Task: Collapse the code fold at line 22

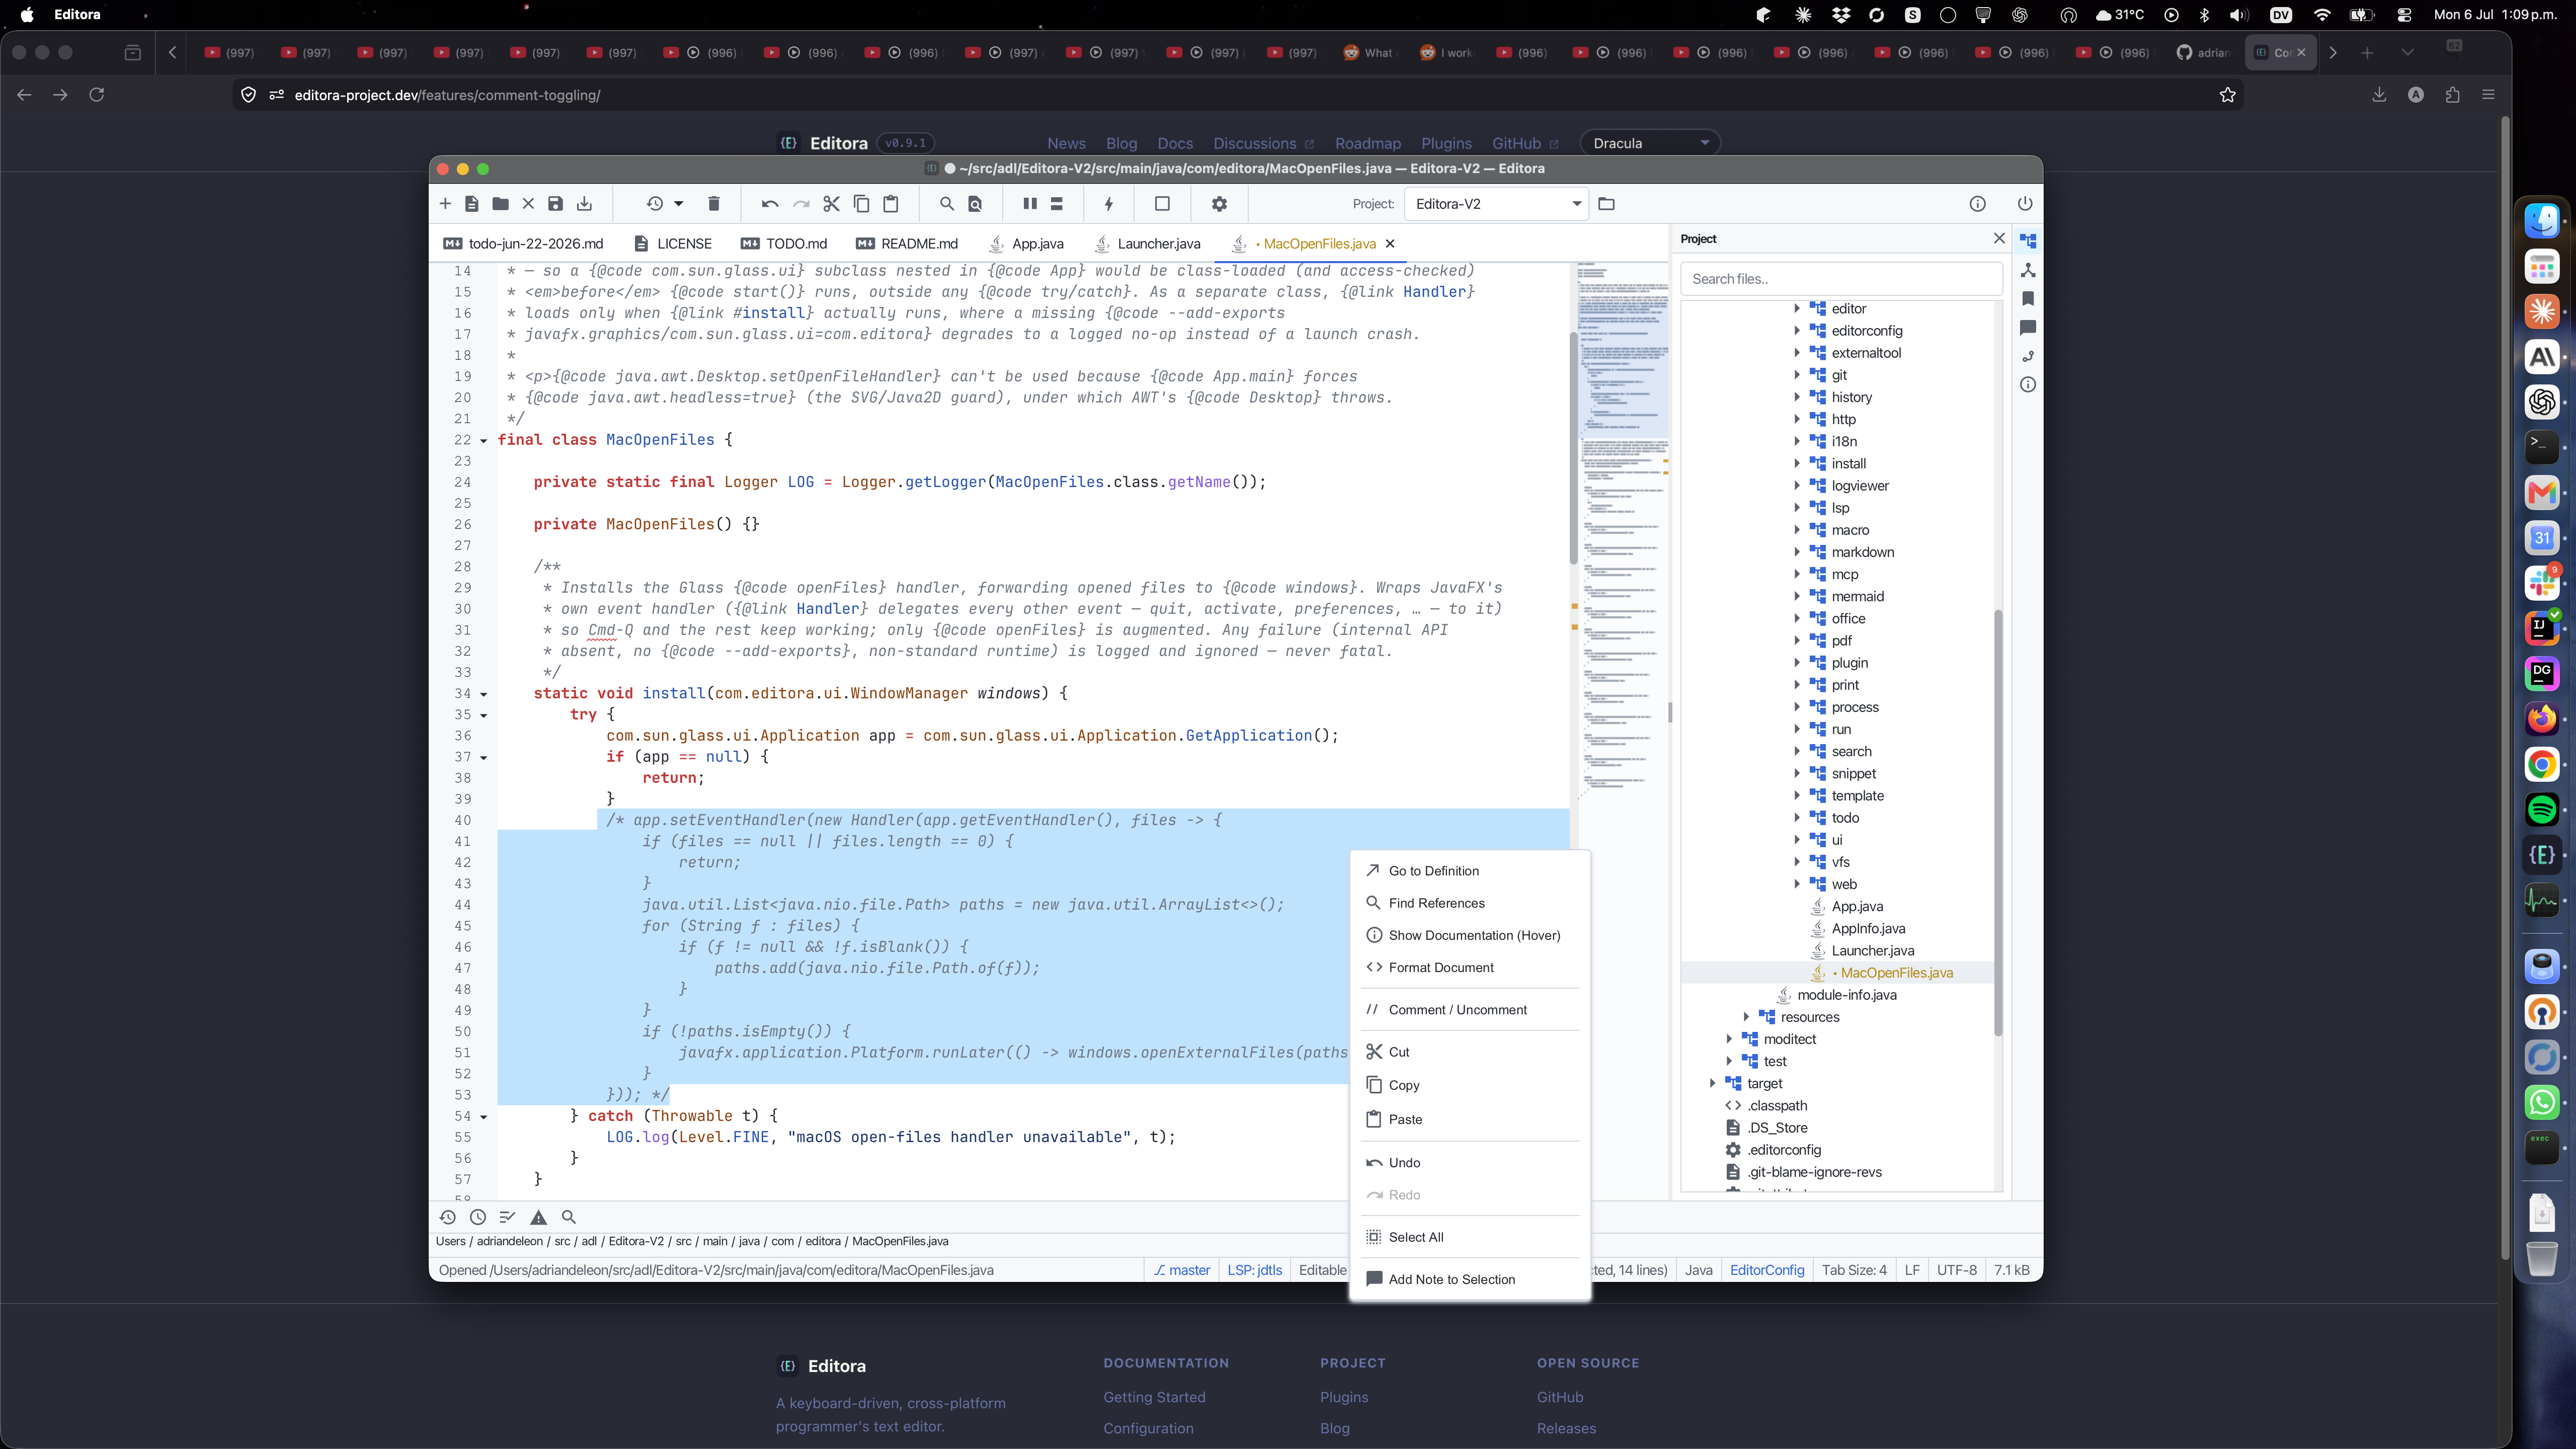Action: (x=484, y=441)
